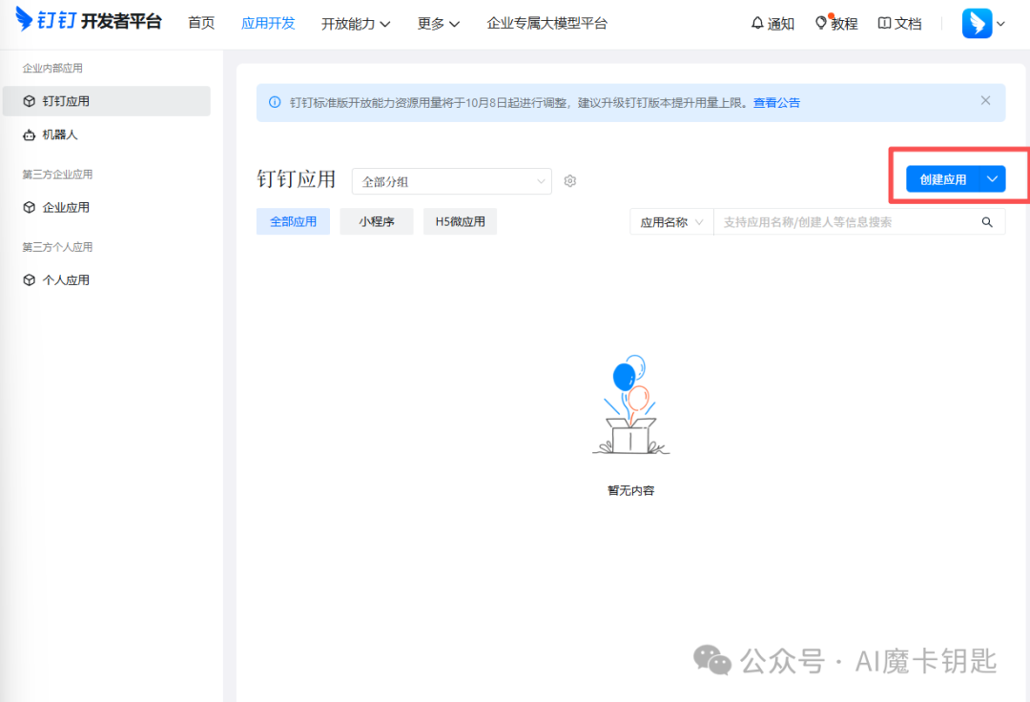
Task: Open the 文档 book icon
Action: coord(884,23)
